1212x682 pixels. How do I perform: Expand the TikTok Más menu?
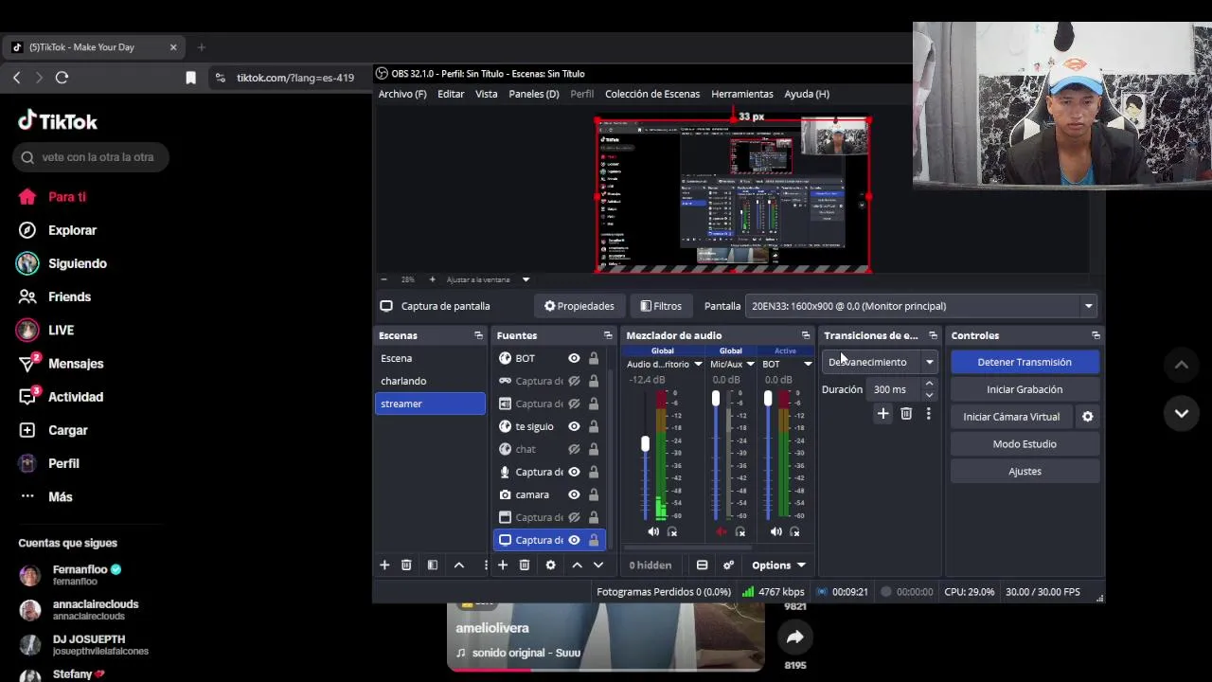click(47, 496)
